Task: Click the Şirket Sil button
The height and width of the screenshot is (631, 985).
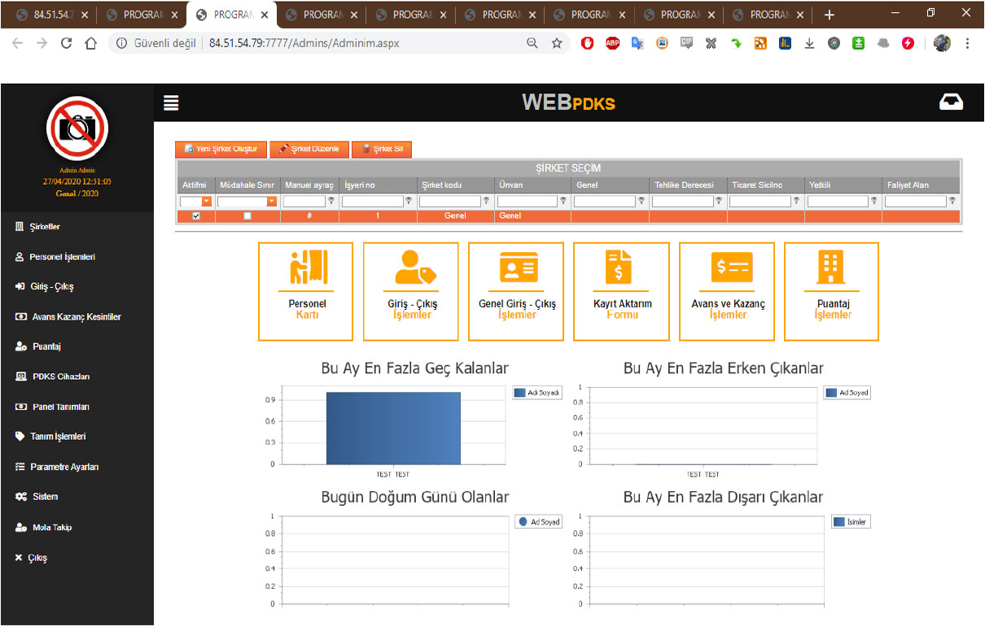Action: 382,150
